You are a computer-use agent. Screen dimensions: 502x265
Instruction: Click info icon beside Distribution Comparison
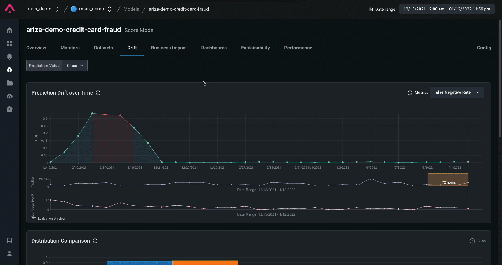coord(95,241)
